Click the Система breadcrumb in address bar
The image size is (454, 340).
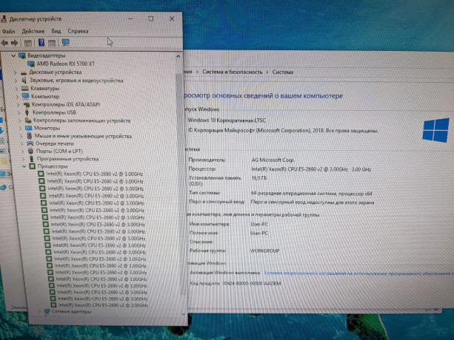point(283,72)
